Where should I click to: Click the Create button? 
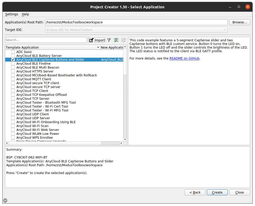(x=217, y=192)
